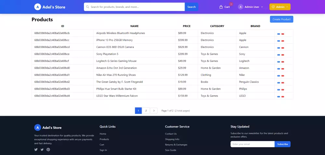Click red delete button for Nike Air Max row

[283, 76]
